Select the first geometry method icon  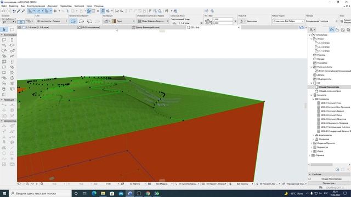[73, 21]
